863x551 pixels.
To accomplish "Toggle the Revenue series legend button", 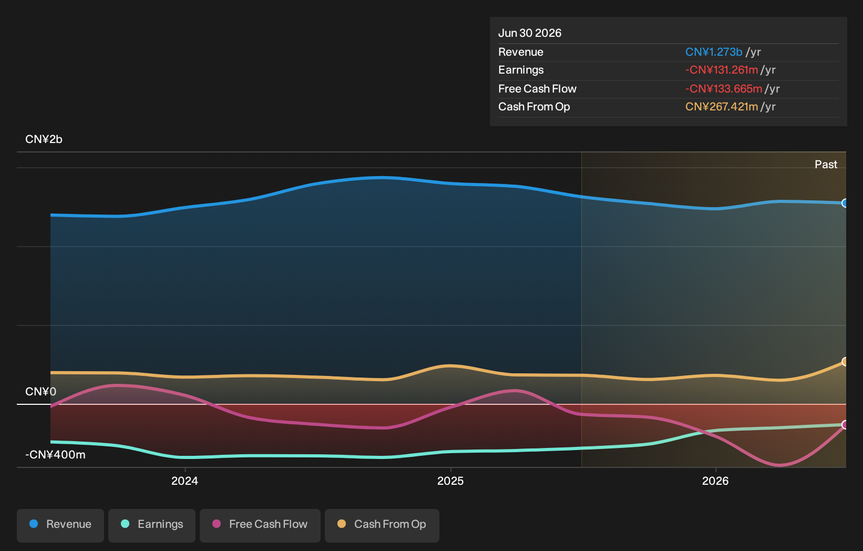I will (x=60, y=525).
